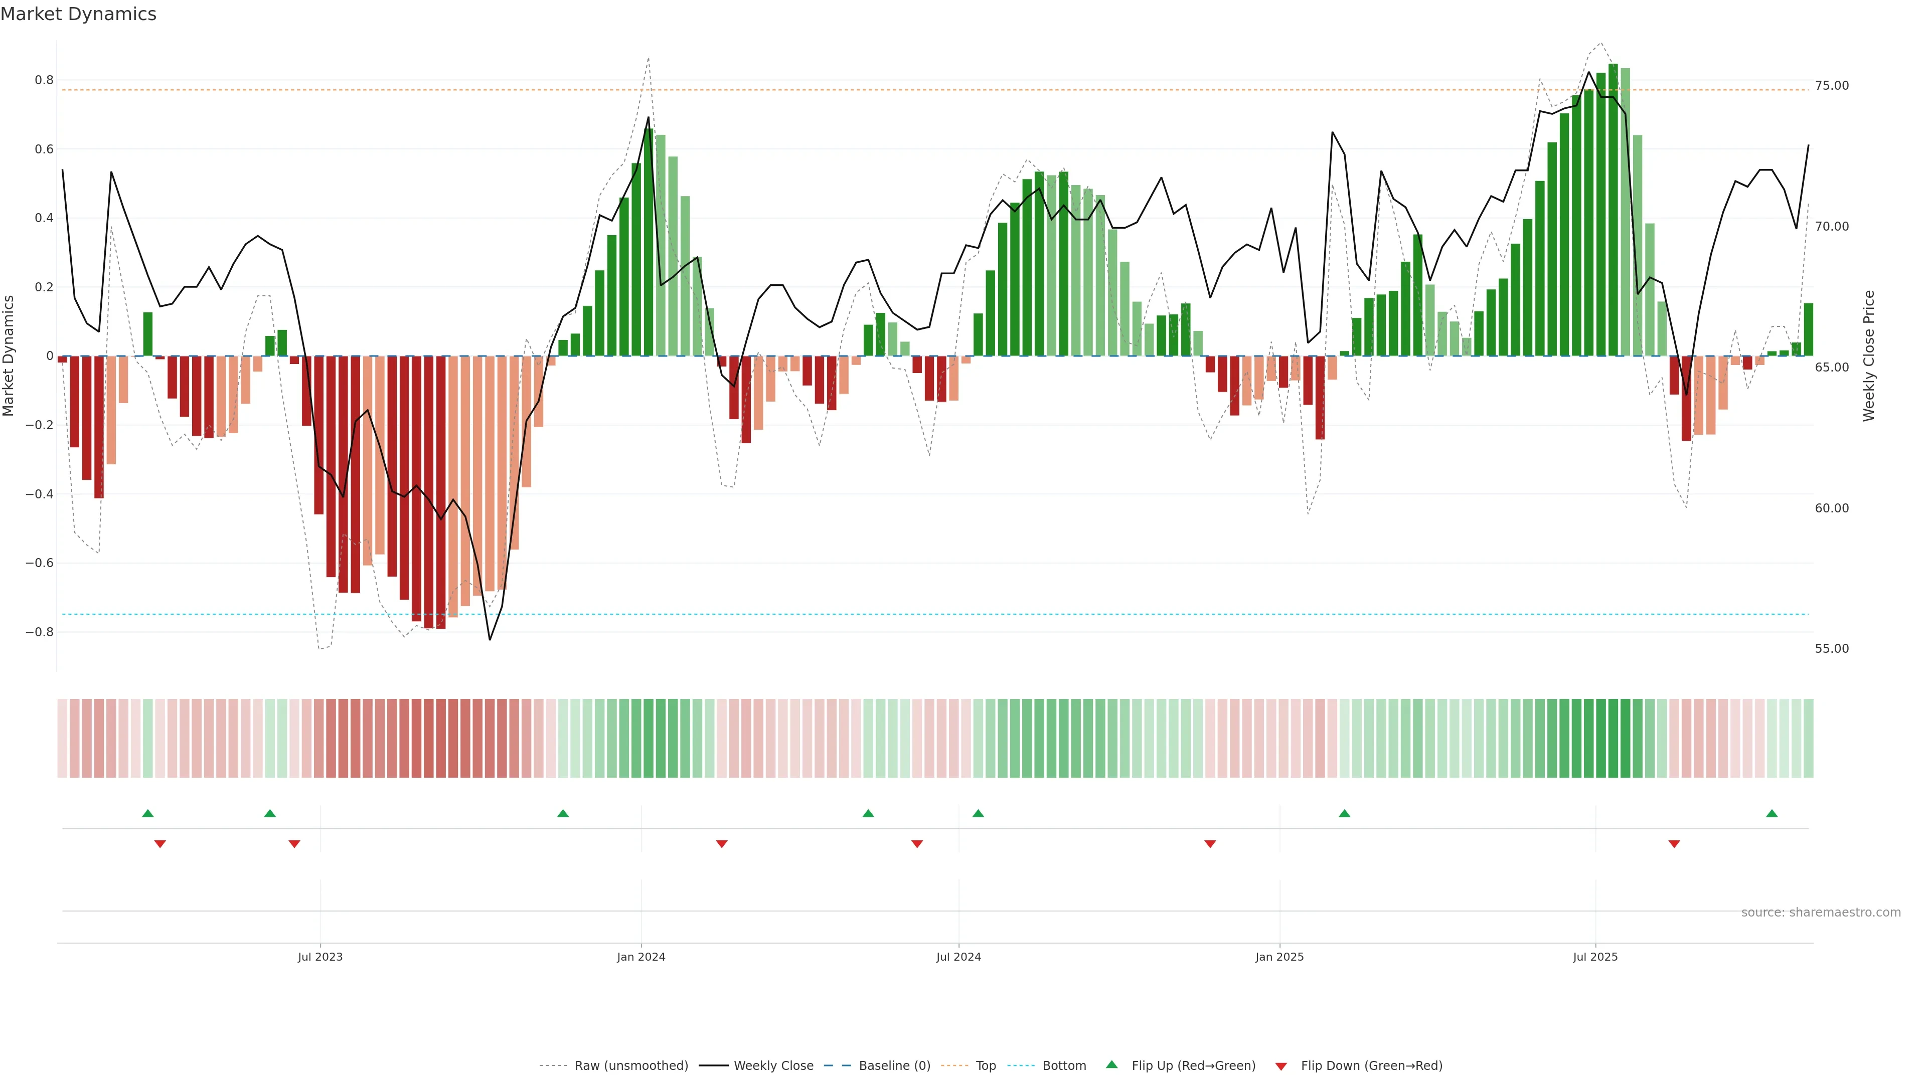Click the Market Dynamics chart title

tap(79, 14)
